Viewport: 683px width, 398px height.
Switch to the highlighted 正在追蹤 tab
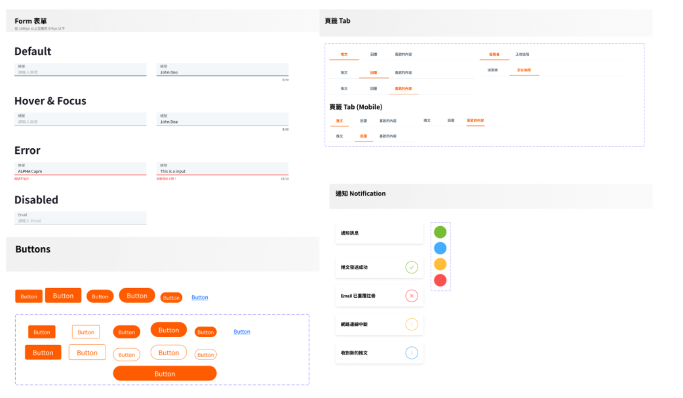(524, 70)
